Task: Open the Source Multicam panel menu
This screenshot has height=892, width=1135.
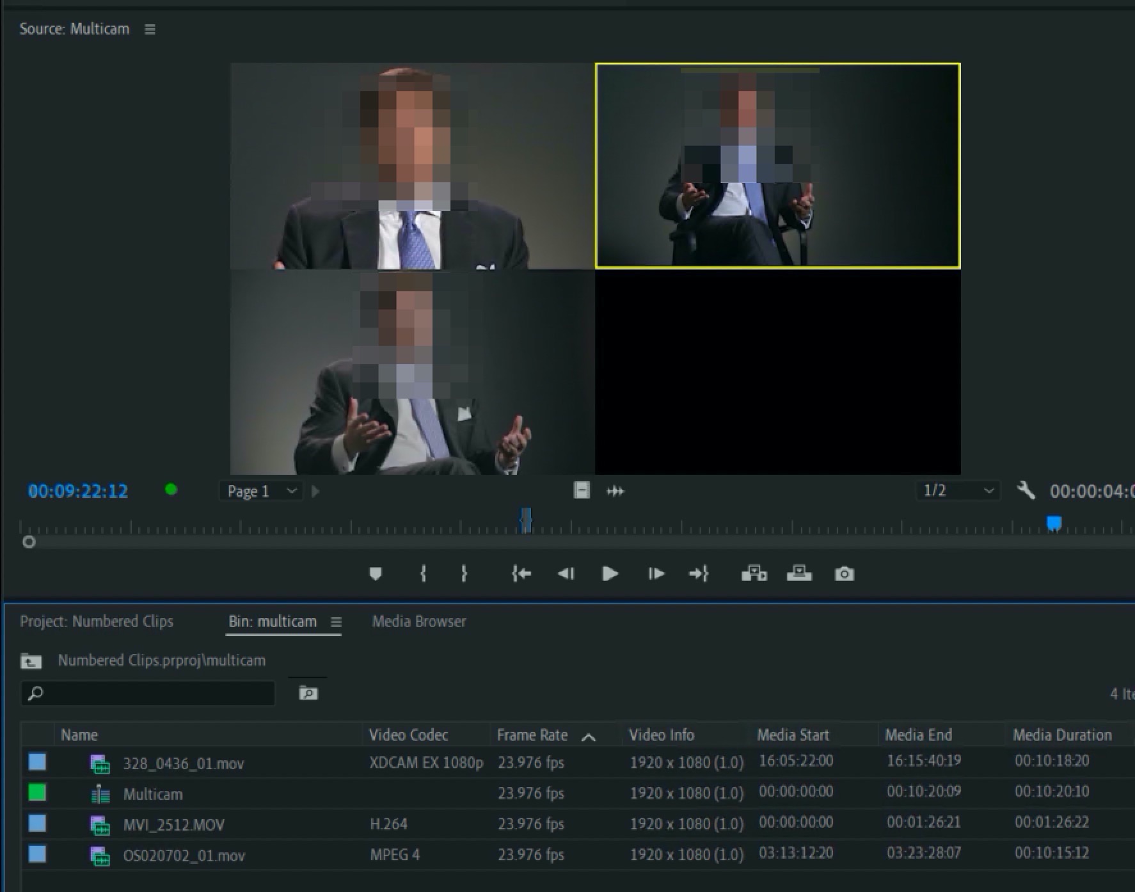Action: coord(150,29)
